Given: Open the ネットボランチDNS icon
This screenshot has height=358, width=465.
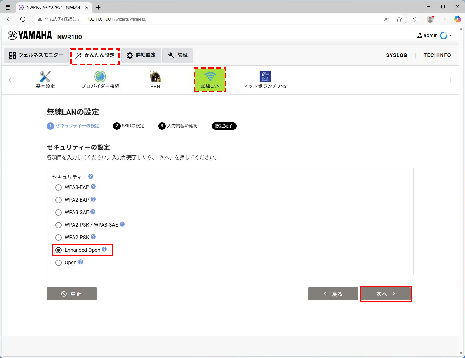Looking at the screenshot, I should click(265, 76).
